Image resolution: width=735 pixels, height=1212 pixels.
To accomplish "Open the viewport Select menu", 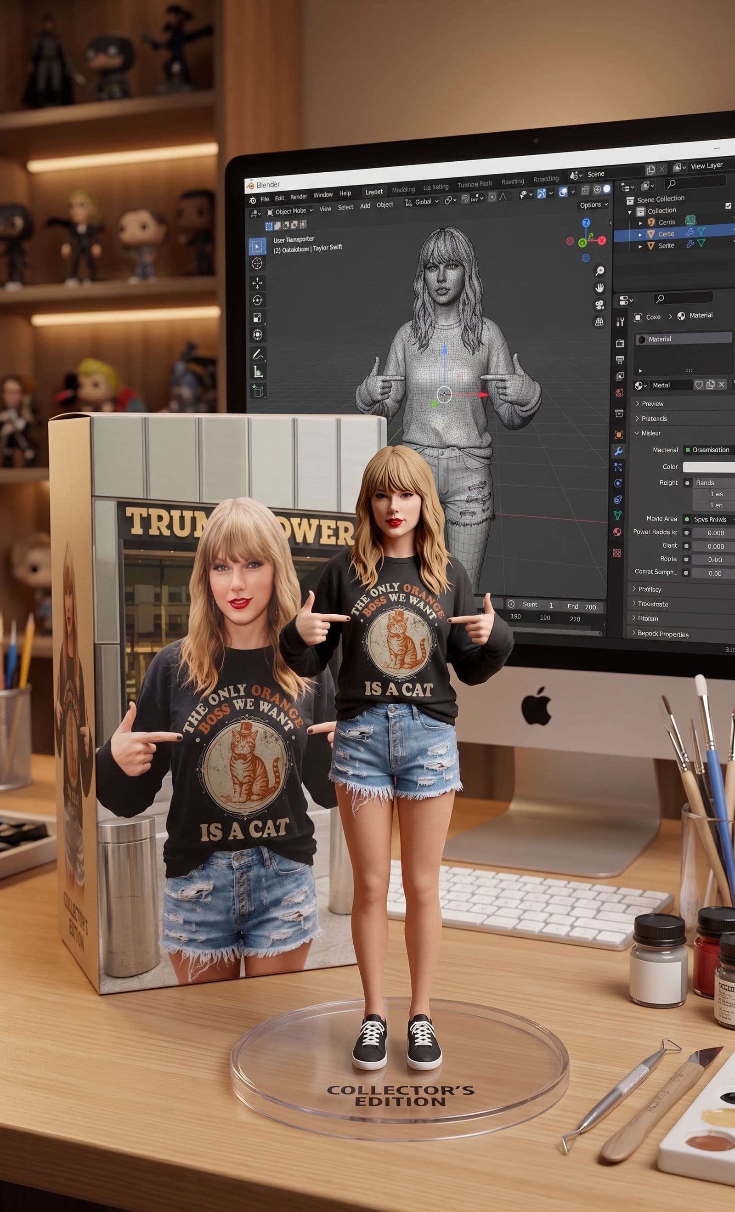I will (x=346, y=208).
